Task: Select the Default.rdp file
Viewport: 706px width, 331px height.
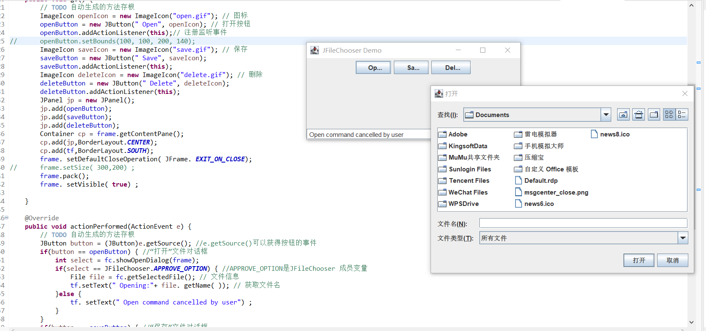Action: coord(536,181)
